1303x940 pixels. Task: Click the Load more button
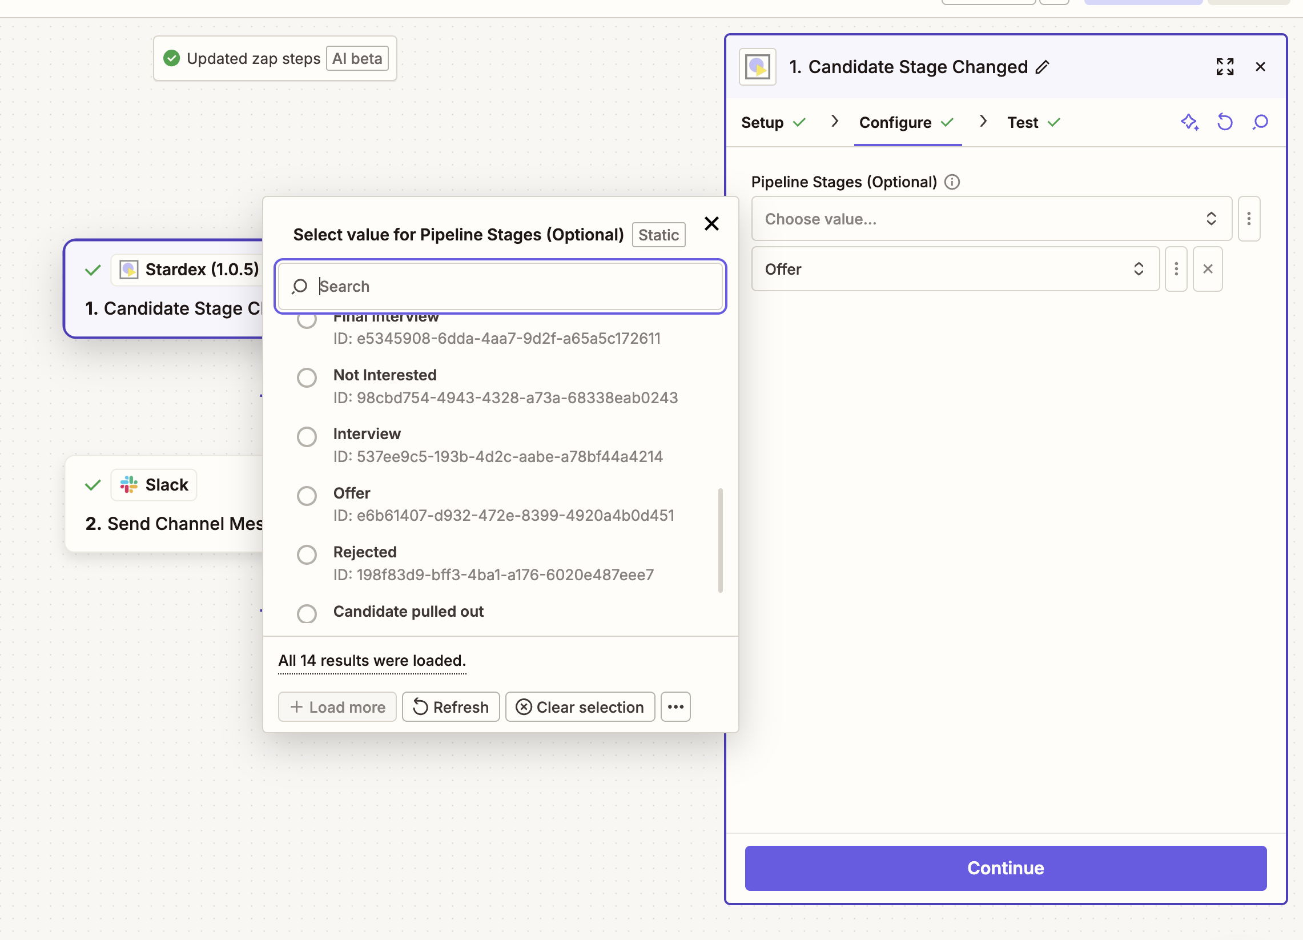pyautogui.click(x=337, y=707)
